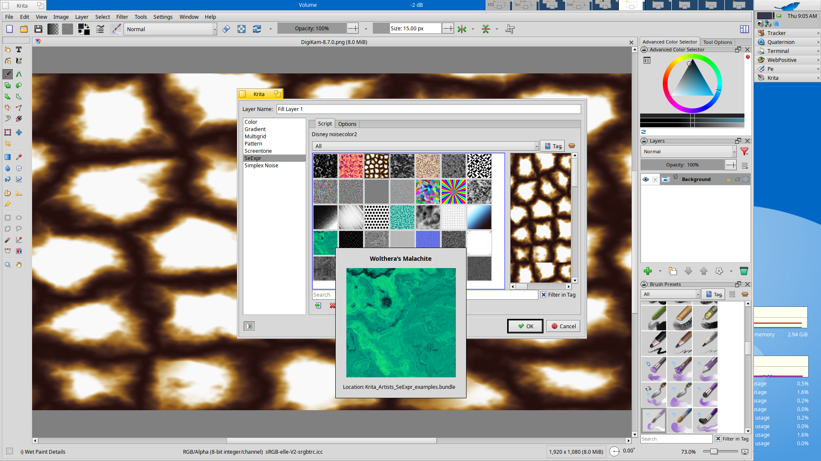Screen dimensions: 821x461
Task: Select the Measure ruler tool
Action: [19, 193]
